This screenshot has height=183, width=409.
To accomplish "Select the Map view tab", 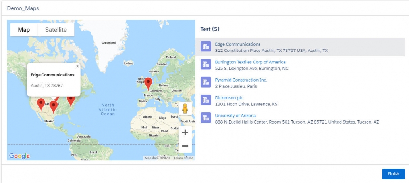I will [24, 30].
